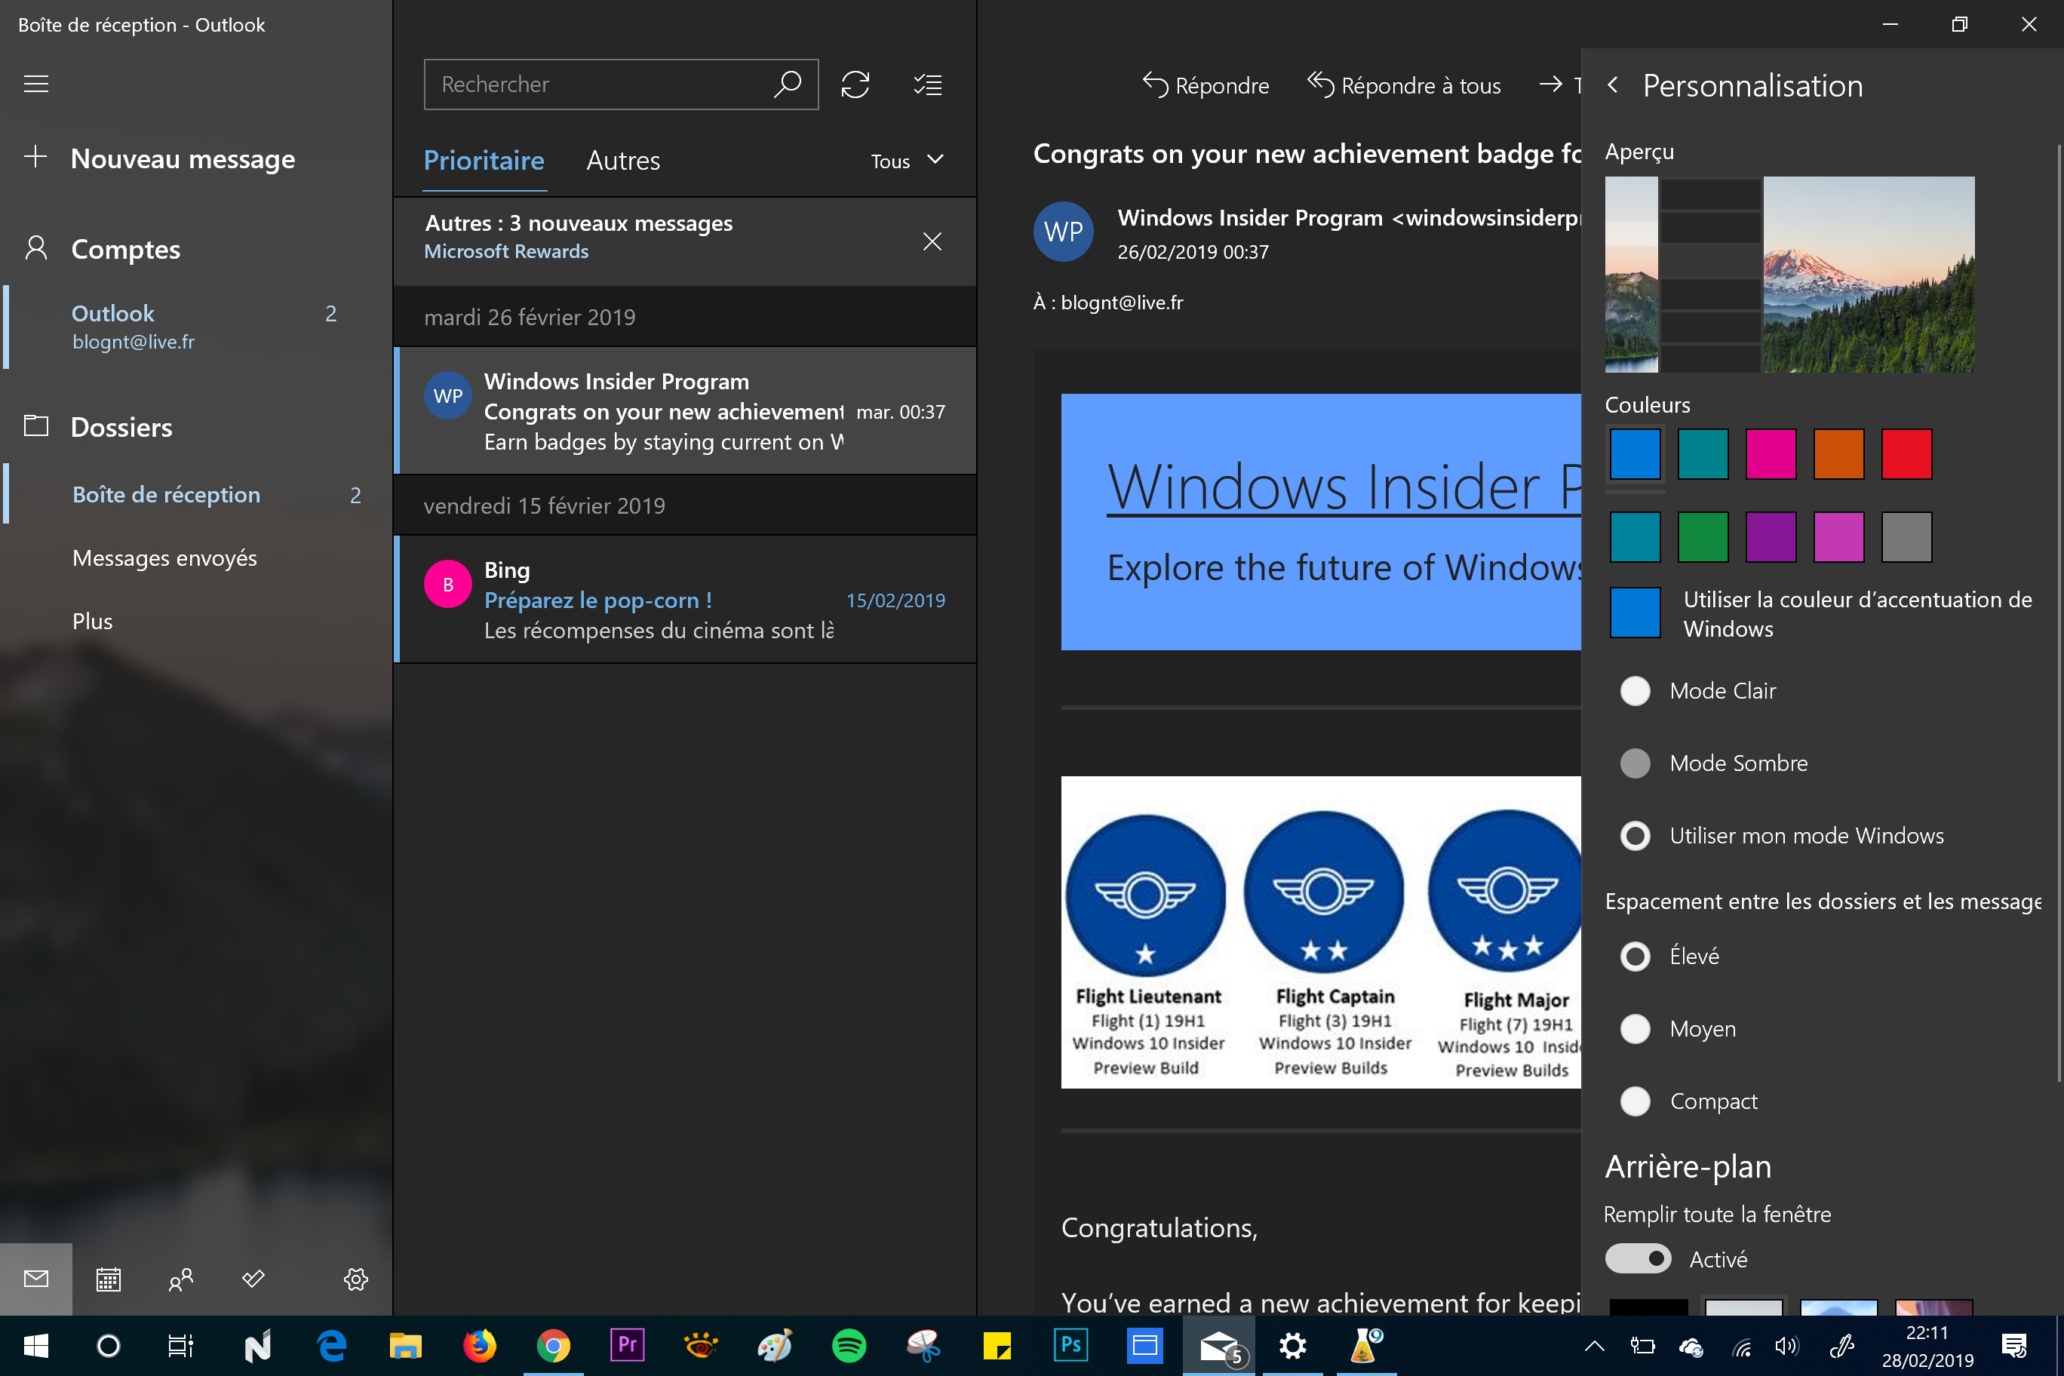Click the Répondre button
The height and width of the screenshot is (1376, 2064).
point(1206,85)
